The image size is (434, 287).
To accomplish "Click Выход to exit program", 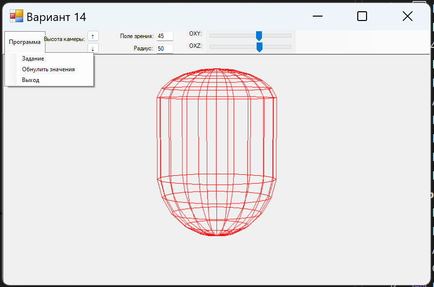I will (x=31, y=80).
